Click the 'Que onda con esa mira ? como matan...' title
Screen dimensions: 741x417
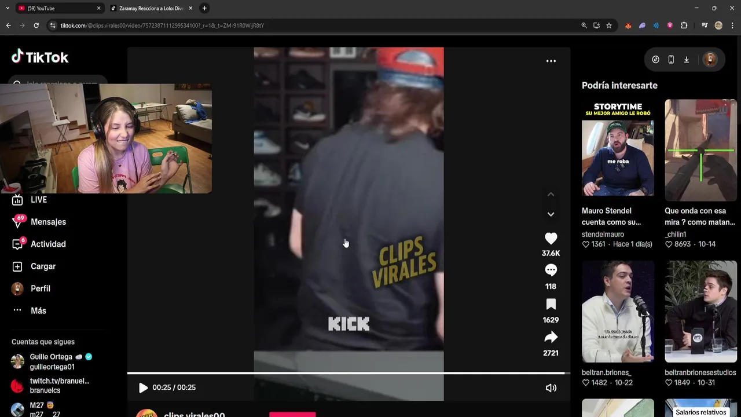click(700, 216)
